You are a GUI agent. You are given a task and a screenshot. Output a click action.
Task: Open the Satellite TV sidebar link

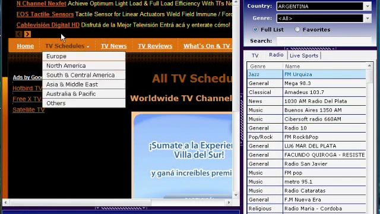[28, 110]
